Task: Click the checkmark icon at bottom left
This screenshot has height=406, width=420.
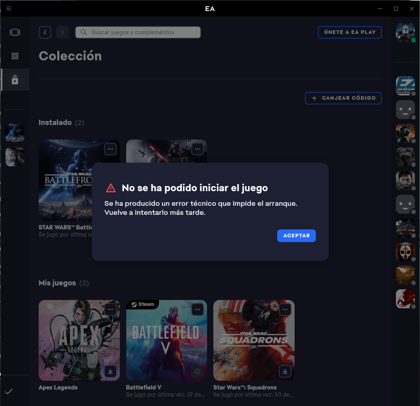Action: 9,391
